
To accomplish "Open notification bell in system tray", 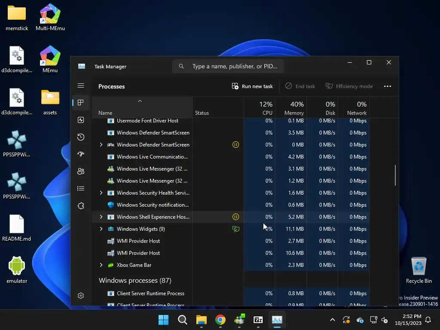I will 428,320.
